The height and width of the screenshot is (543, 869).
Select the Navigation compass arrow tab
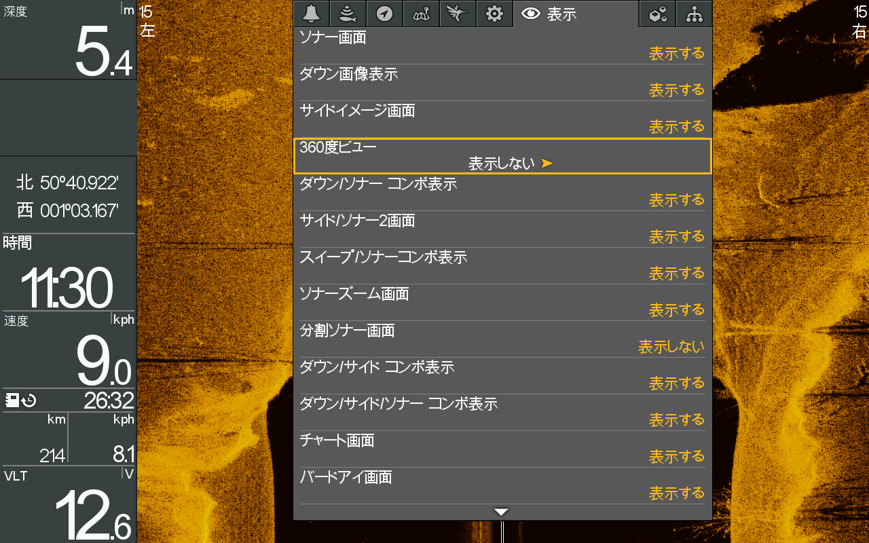click(x=384, y=14)
